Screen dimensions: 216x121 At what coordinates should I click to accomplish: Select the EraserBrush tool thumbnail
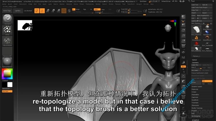[x=207, y=38]
